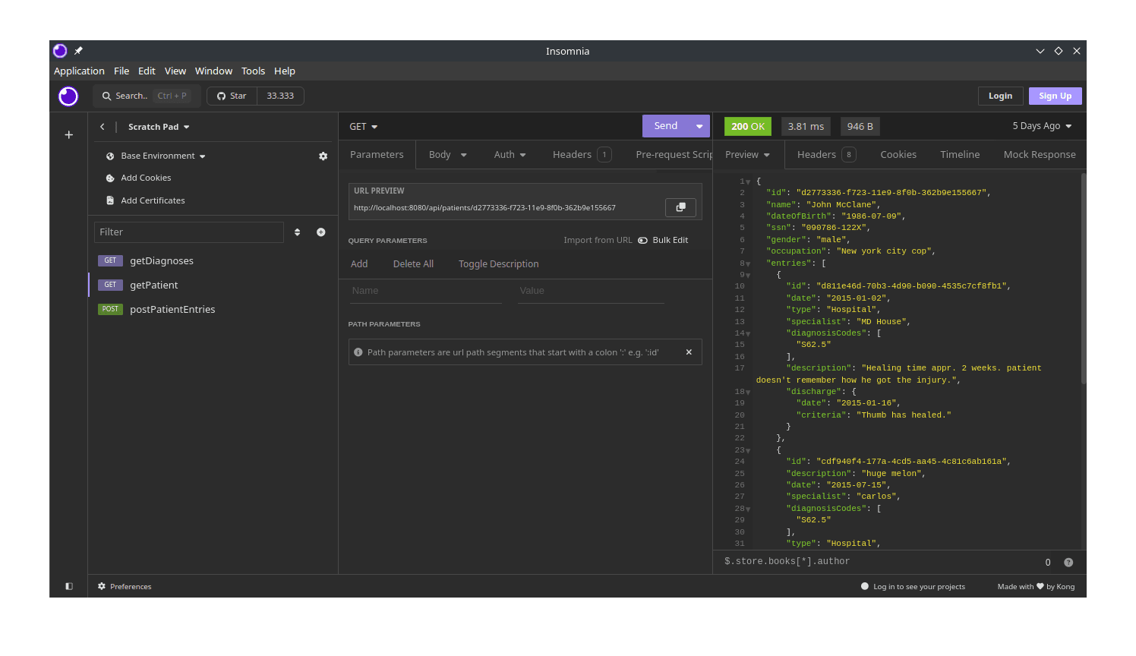
Task: Click Delete All query parameters
Action: [x=413, y=264]
